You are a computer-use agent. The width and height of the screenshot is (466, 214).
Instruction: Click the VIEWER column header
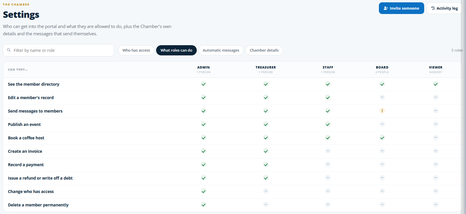(436, 67)
